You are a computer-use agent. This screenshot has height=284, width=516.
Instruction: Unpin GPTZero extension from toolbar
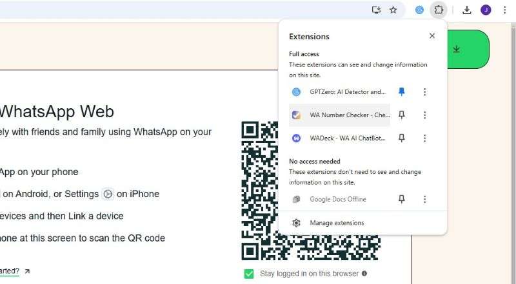tap(401, 91)
